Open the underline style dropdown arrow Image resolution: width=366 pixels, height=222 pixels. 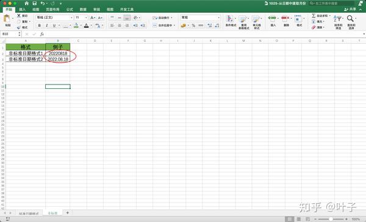(x=59, y=26)
